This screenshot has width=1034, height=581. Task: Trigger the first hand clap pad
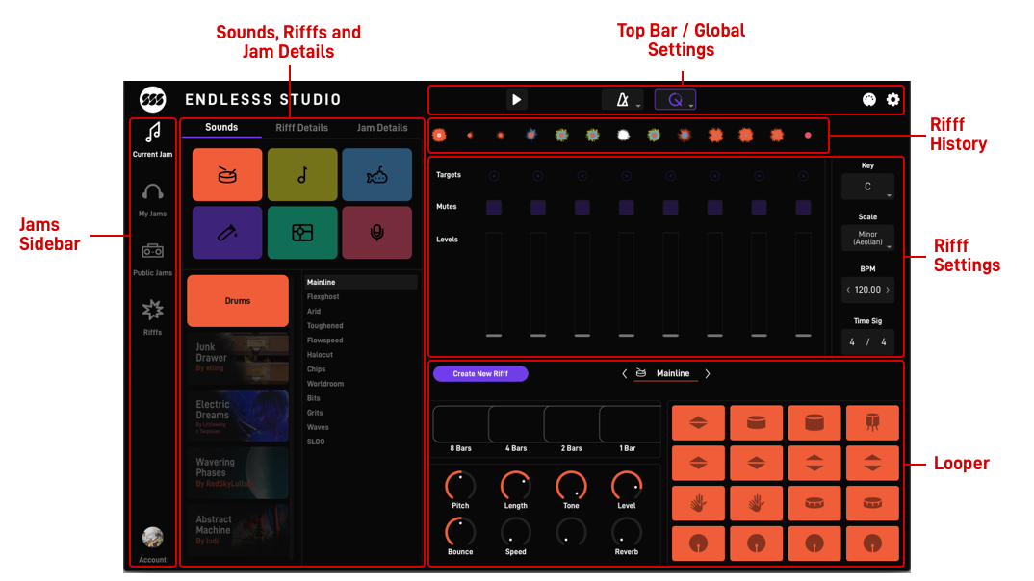698,503
